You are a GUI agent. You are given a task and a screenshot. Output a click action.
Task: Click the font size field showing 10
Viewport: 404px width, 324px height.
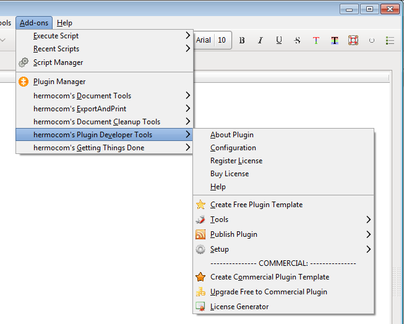(222, 40)
